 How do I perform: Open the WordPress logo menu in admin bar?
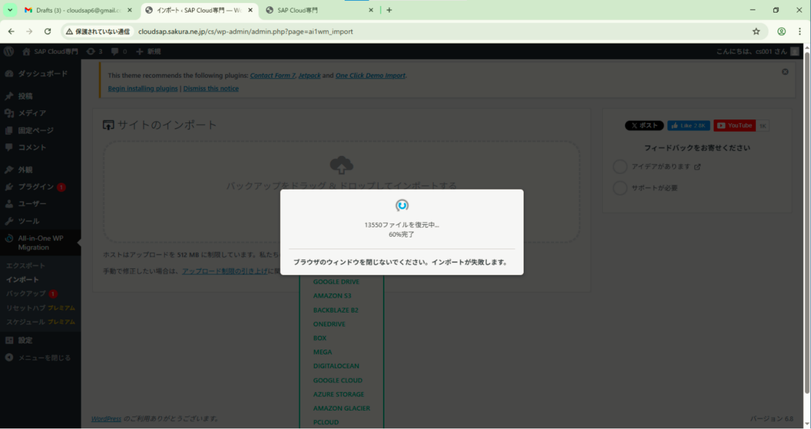pyautogui.click(x=9, y=51)
